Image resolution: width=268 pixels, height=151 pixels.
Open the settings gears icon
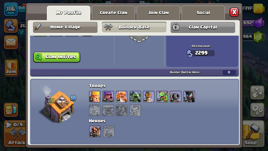(257, 110)
